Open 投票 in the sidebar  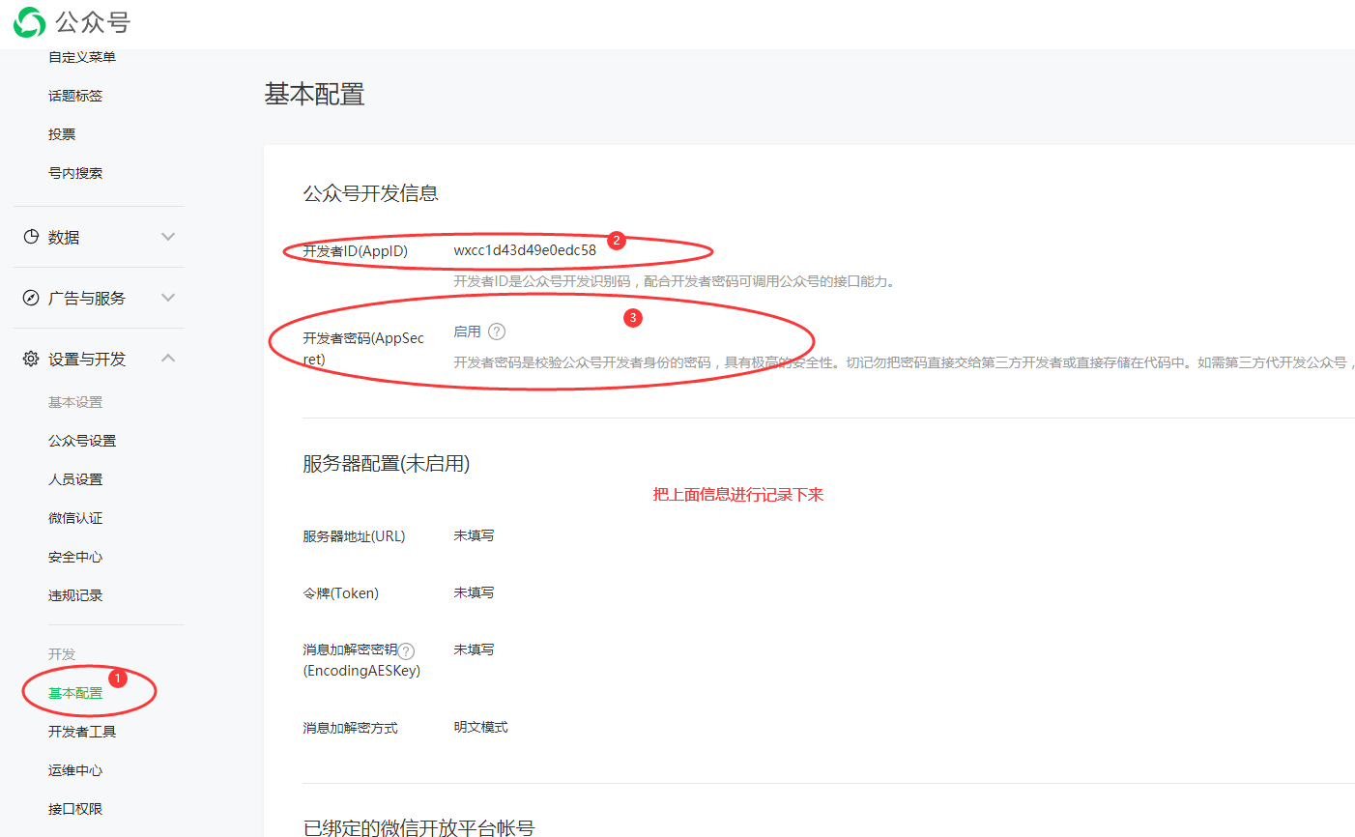point(62,134)
